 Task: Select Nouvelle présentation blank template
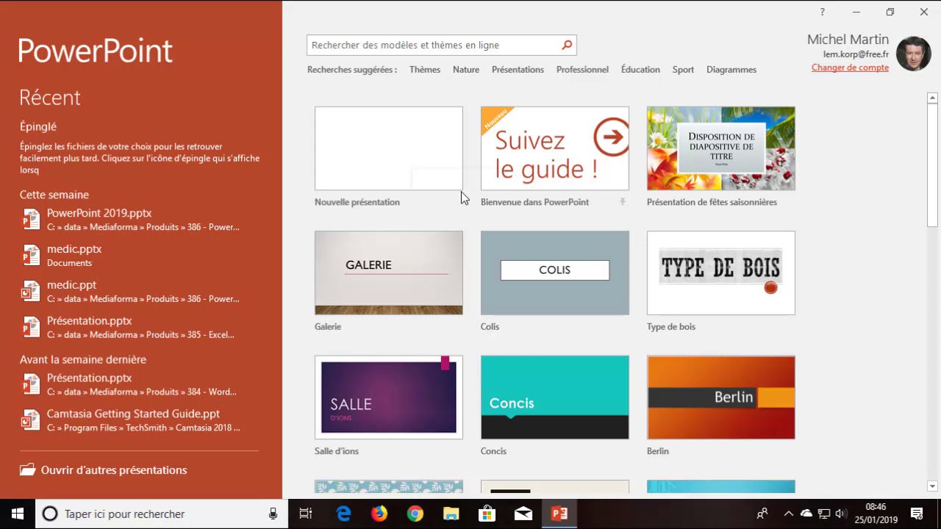coord(389,148)
